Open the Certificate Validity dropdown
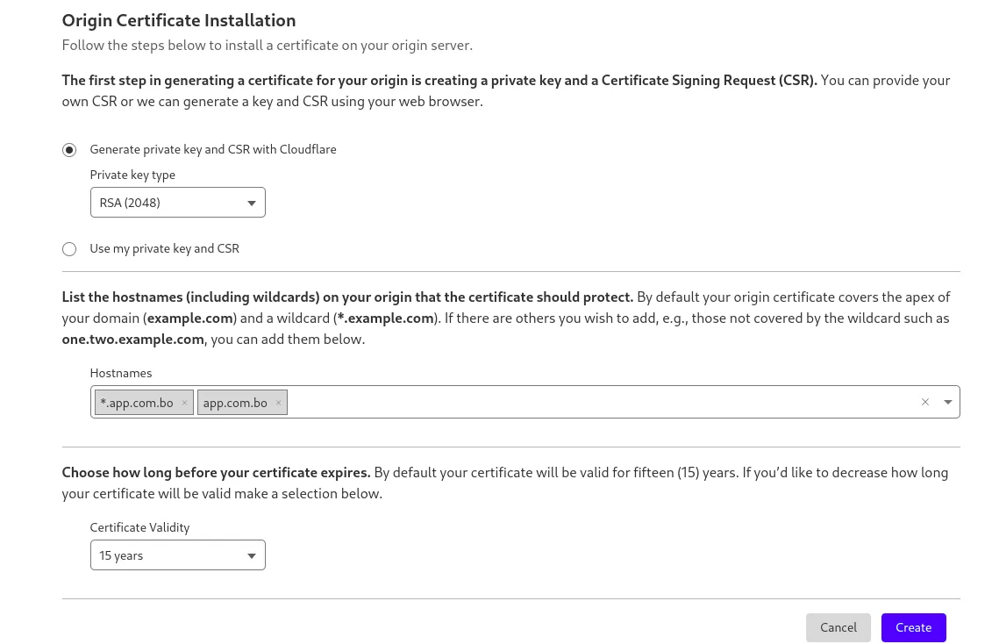 pyautogui.click(x=178, y=555)
